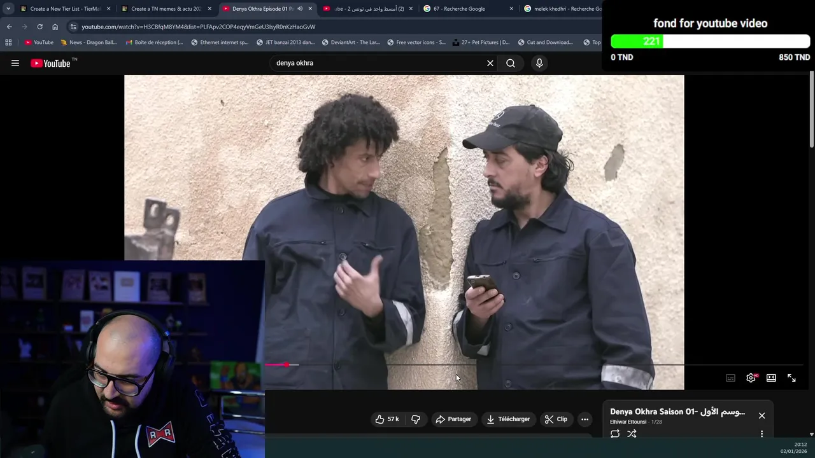The image size is (815, 458).
Task: Open the '27+ Pet Pictures' bookmark
Action: click(x=481, y=43)
